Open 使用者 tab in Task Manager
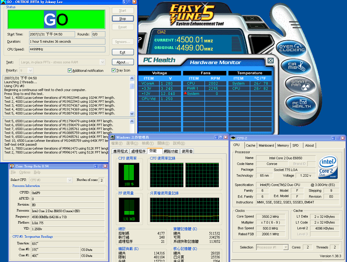Viewport: 347px width, 262px height. (187, 151)
